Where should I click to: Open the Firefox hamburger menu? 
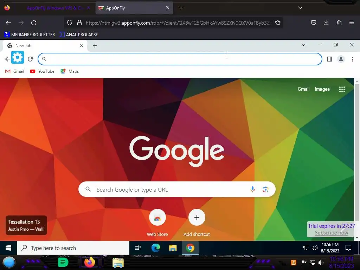pos(352,22)
